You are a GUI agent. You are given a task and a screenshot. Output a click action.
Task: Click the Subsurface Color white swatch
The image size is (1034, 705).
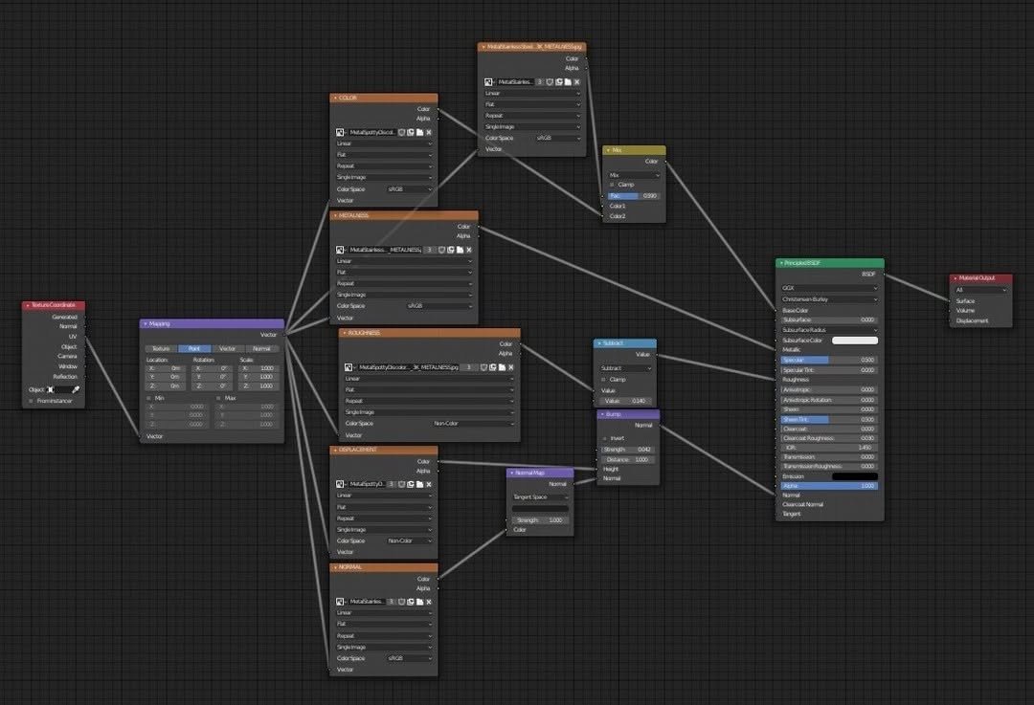coord(854,341)
